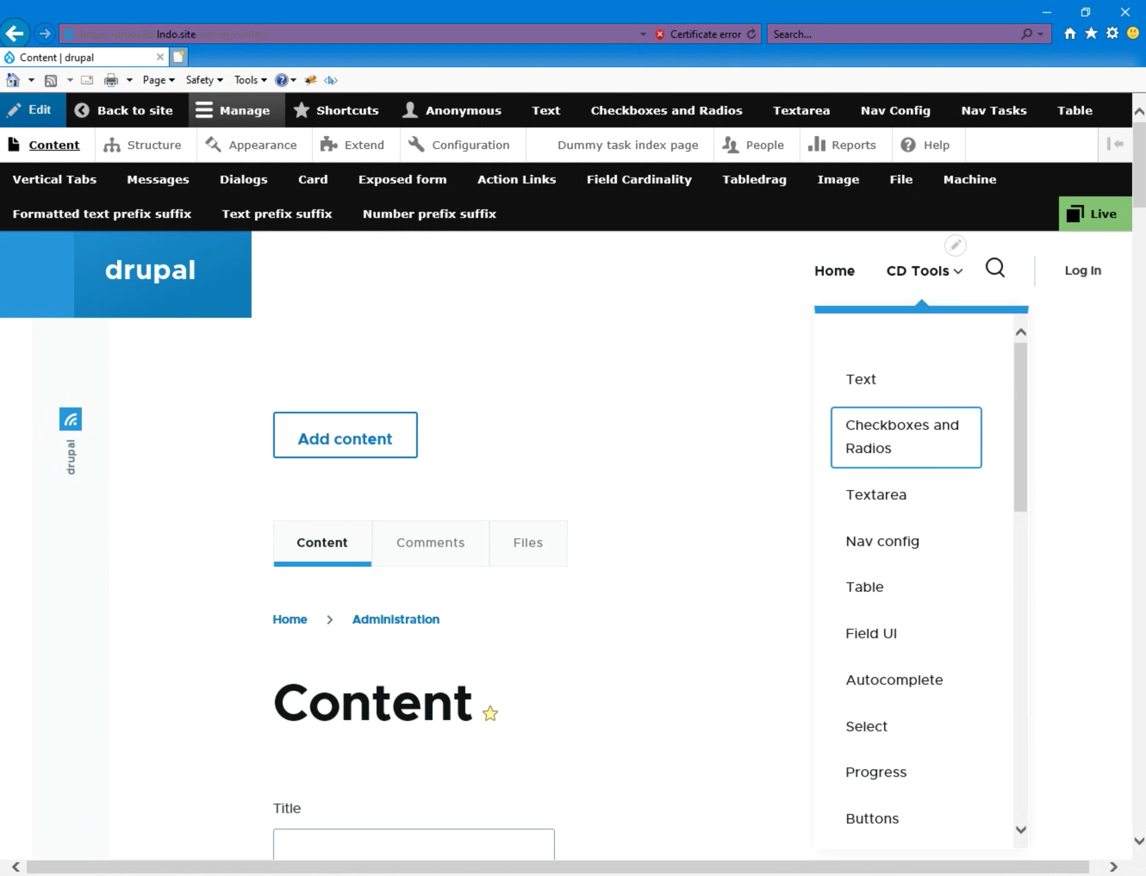1146x876 pixels.
Task: Open the Page dropdown in command bar
Action: tap(158, 80)
